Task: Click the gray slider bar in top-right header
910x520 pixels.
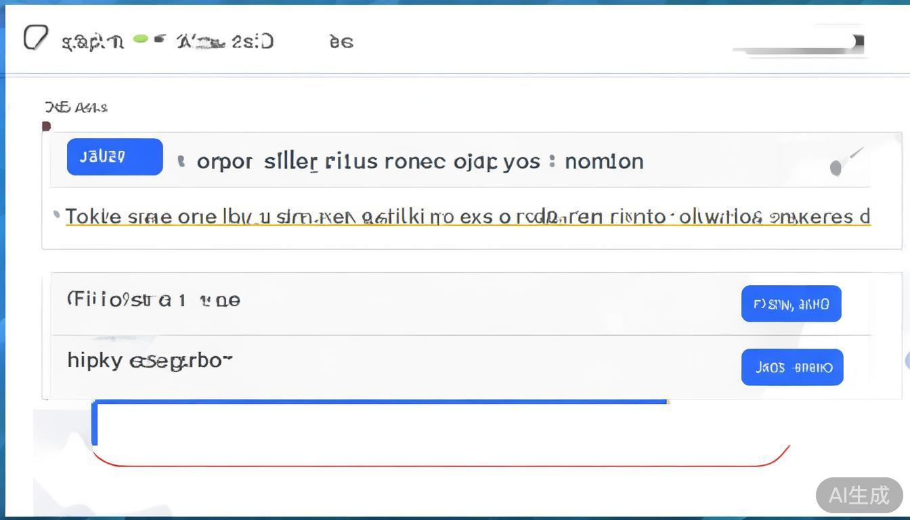Action: pos(798,45)
